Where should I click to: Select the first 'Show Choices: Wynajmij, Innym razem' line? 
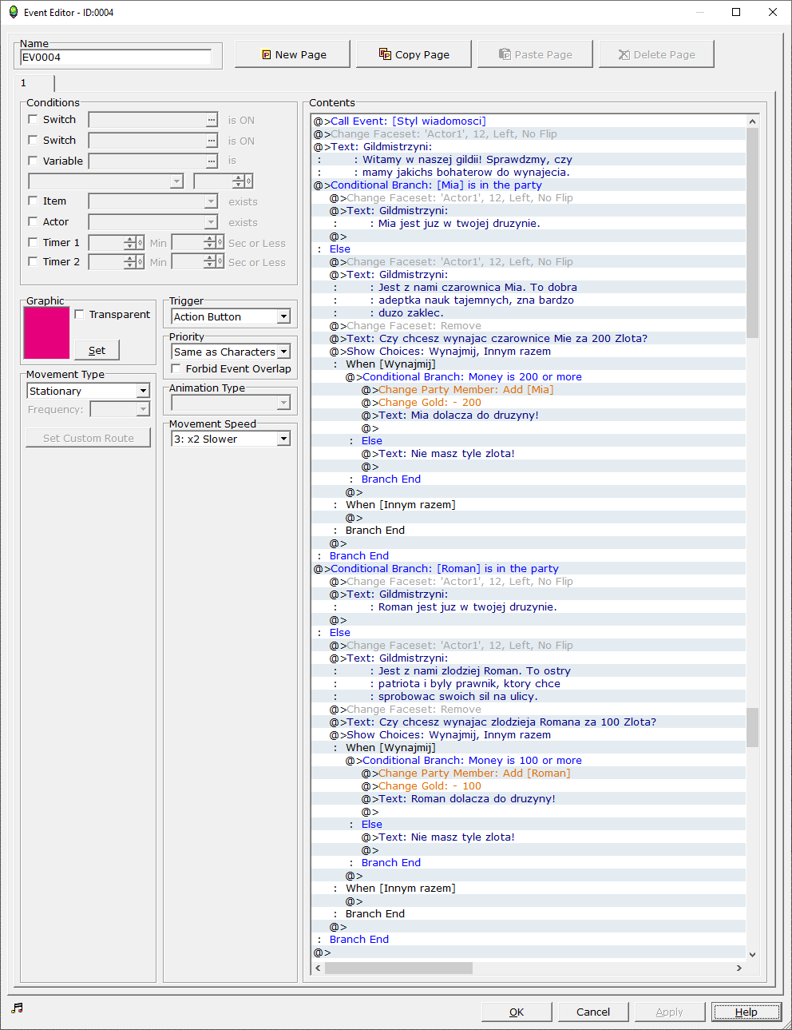529,352
